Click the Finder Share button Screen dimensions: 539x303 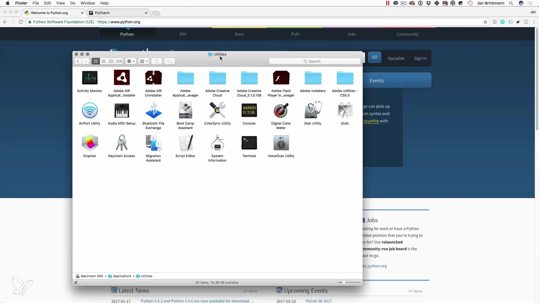(x=157, y=61)
